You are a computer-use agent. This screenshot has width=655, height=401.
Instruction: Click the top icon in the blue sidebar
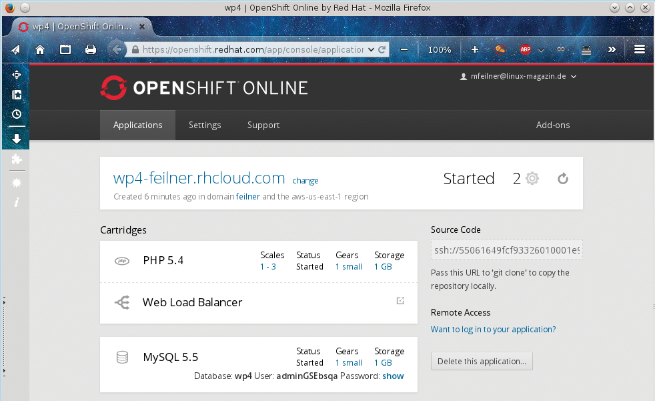[16, 75]
